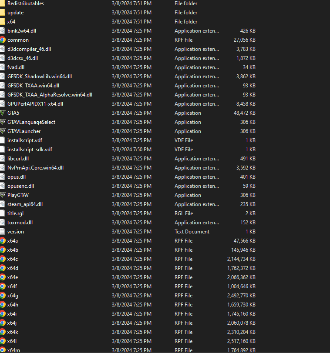
Task: Click the blank file icon for installscript.vdf
Action: click(2, 140)
